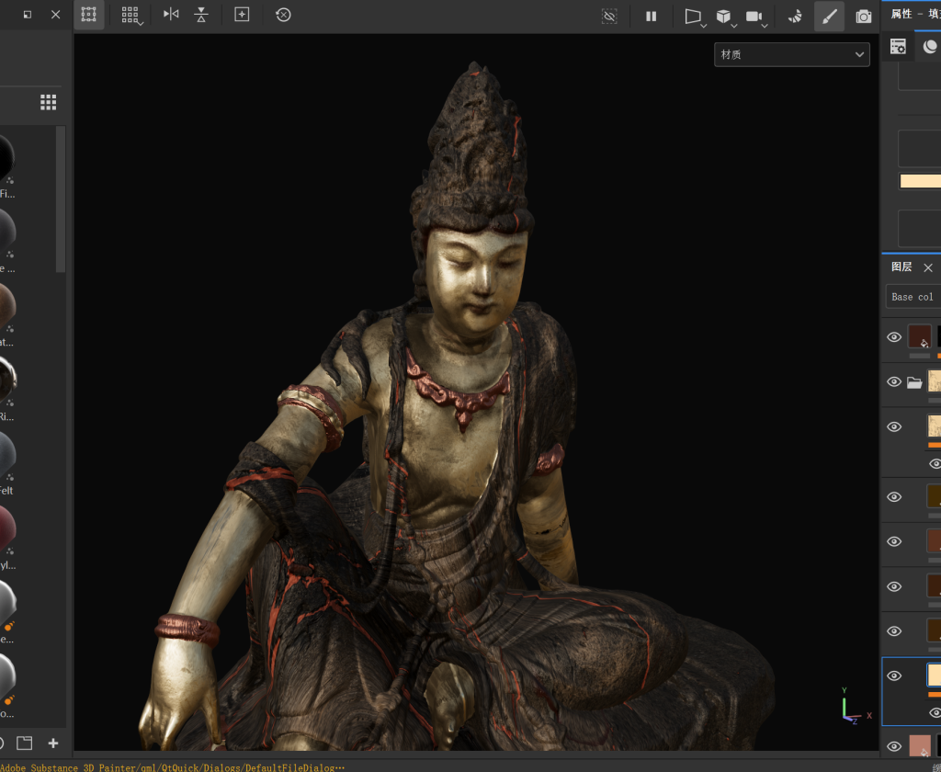Select the 图层 layers panel tab
941x772 pixels.
coord(901,267)
